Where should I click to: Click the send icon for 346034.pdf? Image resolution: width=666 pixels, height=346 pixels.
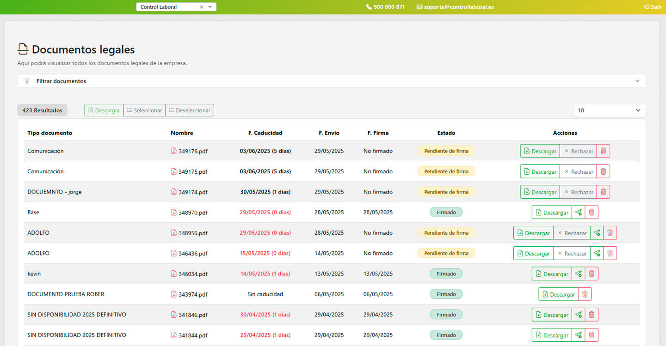coord(578,274)
